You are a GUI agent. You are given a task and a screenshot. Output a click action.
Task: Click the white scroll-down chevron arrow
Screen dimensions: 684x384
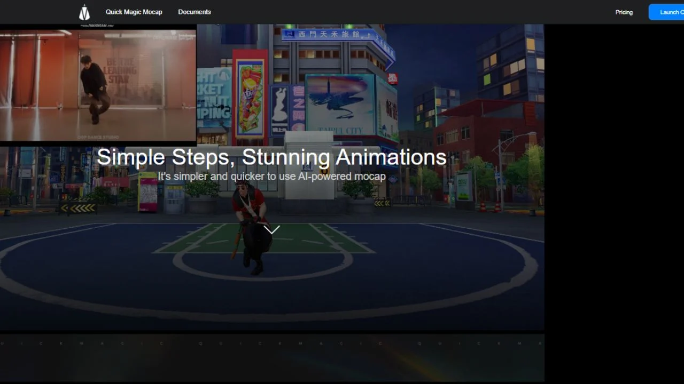(x=271, y=230)
